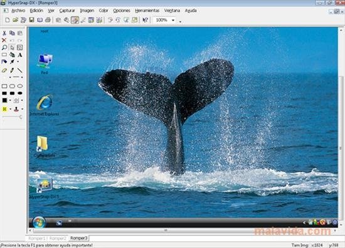The height and width of the screenshot is (248, 345).
Task: Select the hollow rounded rectangle tool
Action: 12,86
